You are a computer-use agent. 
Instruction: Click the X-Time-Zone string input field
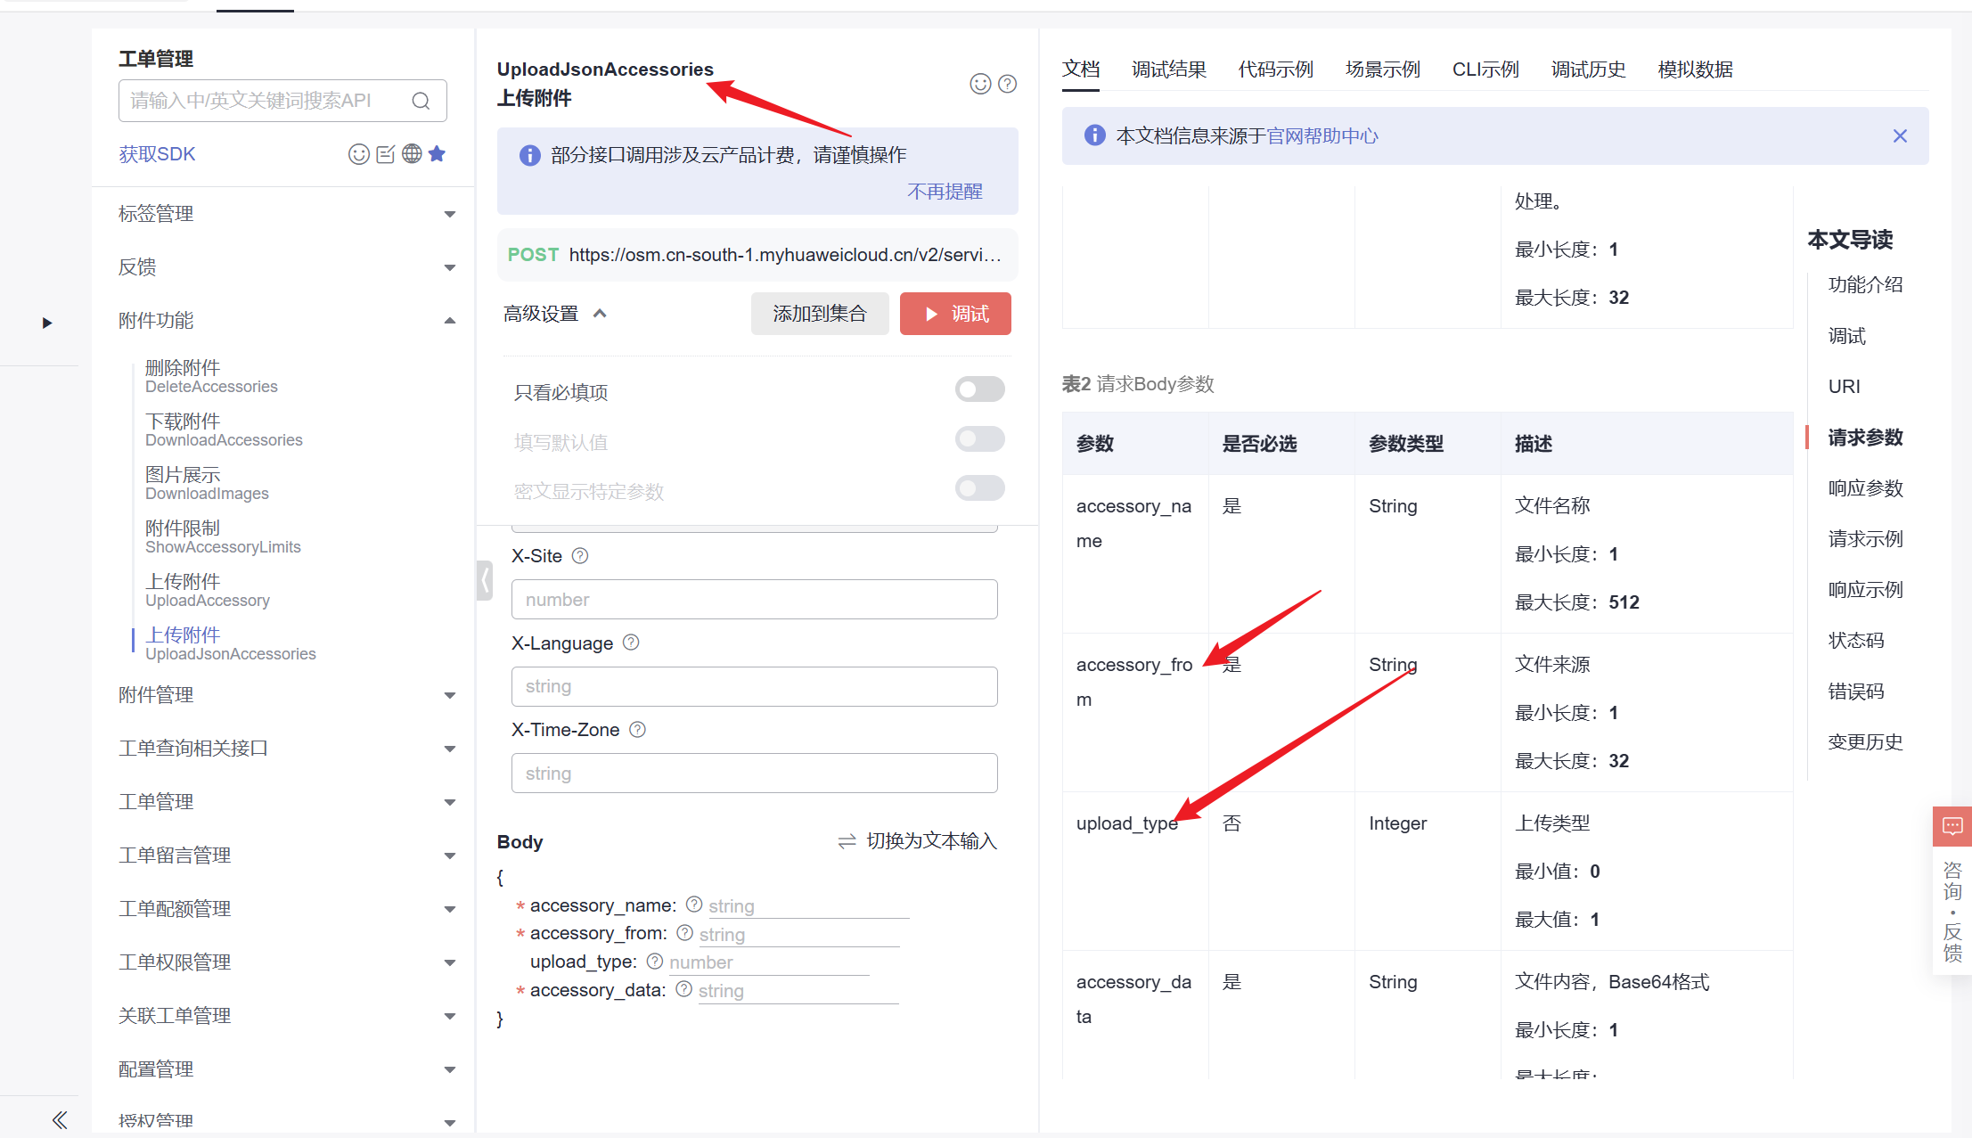click(754, 773)
